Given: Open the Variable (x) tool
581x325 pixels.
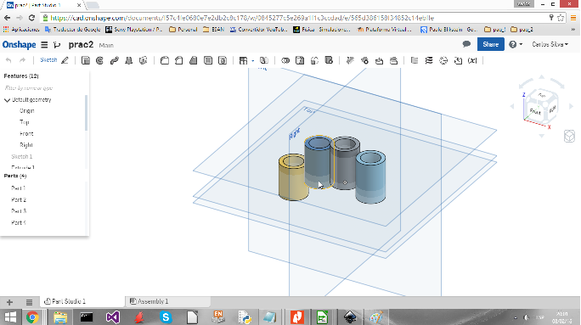Looking at the screenshot, I should (472, 60).
